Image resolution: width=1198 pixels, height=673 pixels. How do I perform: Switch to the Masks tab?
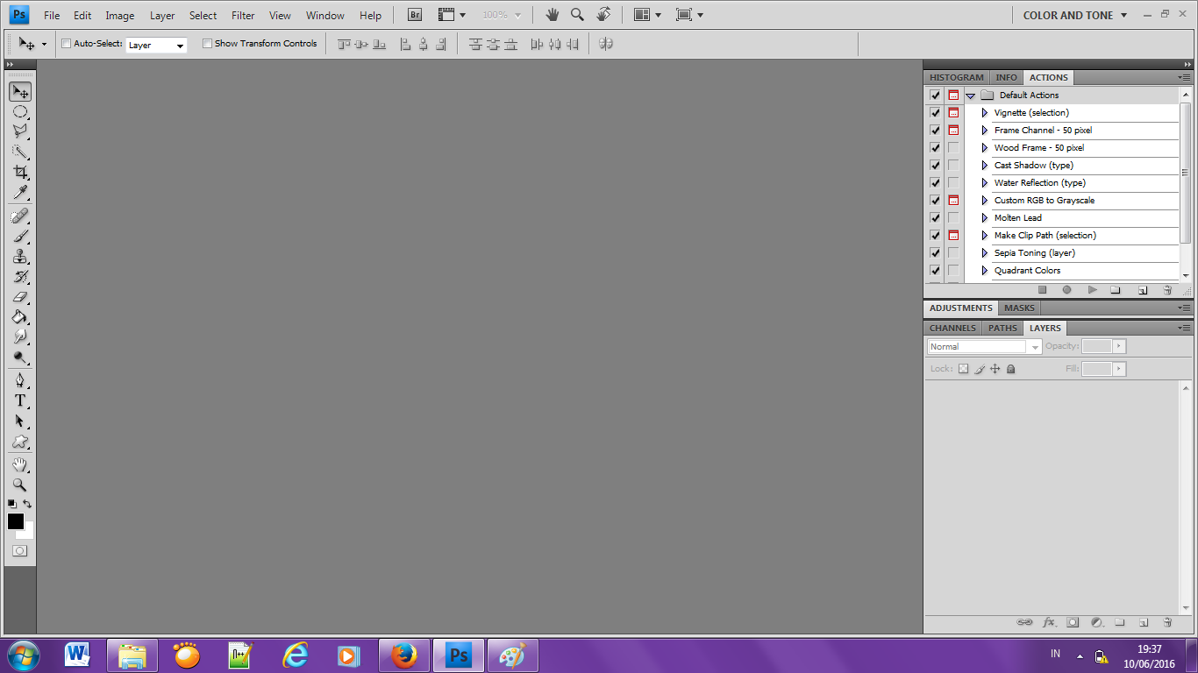(x=1019, y=308)
